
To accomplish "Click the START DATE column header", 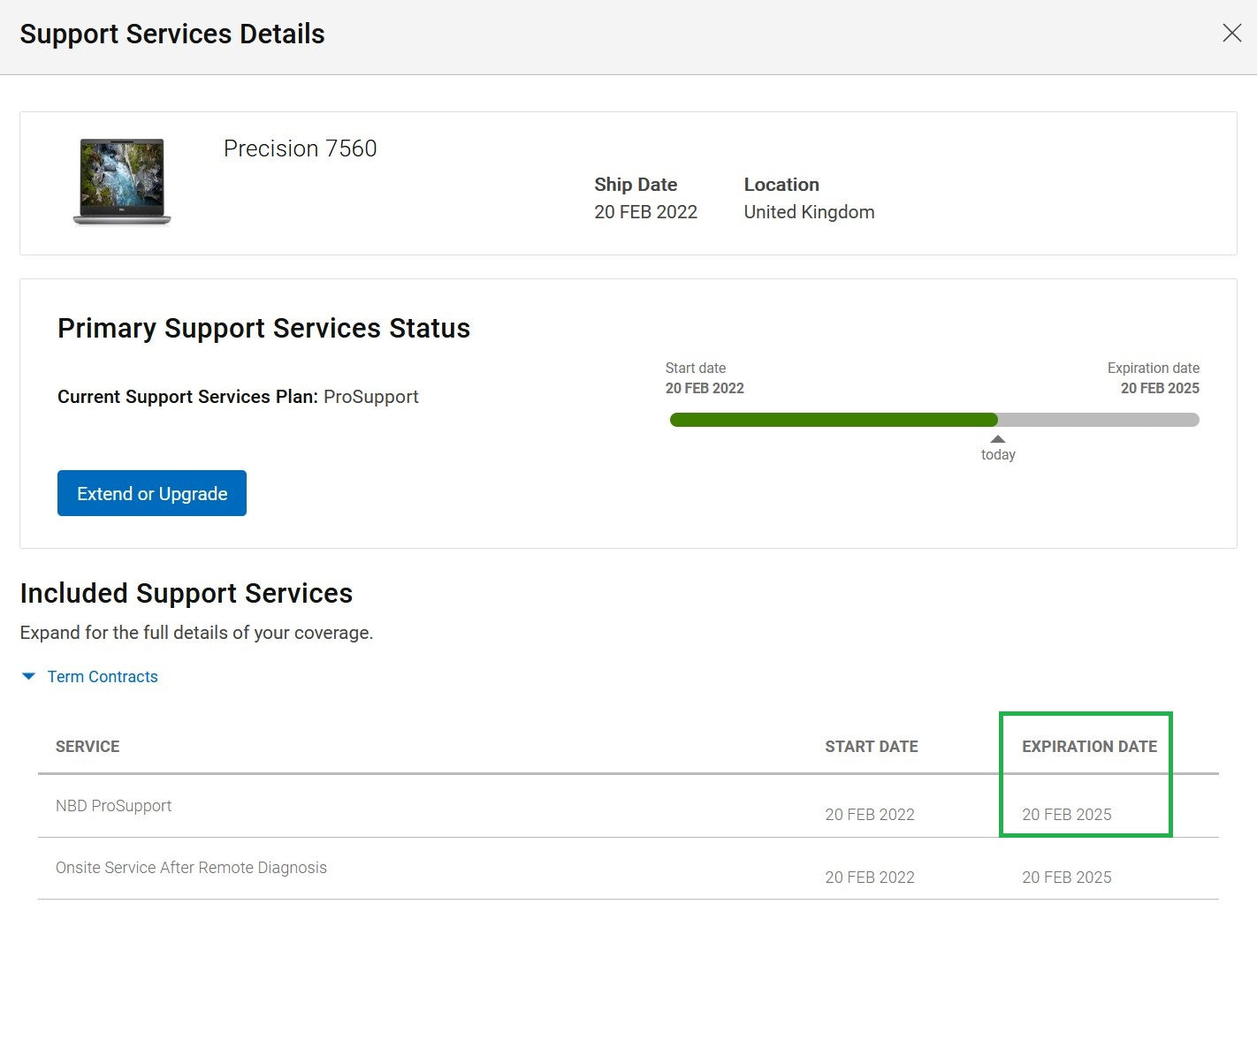I will [x=872, y=747].
